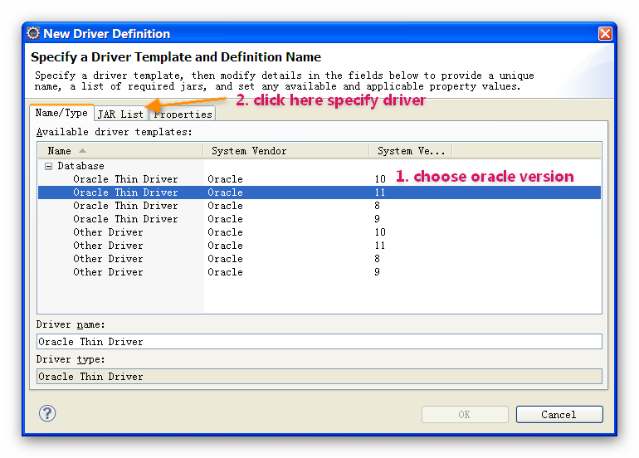This screenshot has width=639, height=458.
Task: Select Oracle Thin Driver version 8
Action: click(319, 206)
